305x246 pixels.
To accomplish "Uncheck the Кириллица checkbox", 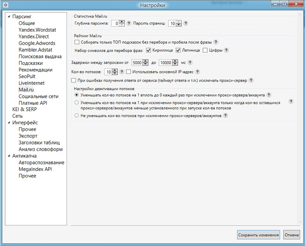I will point(149,50).
